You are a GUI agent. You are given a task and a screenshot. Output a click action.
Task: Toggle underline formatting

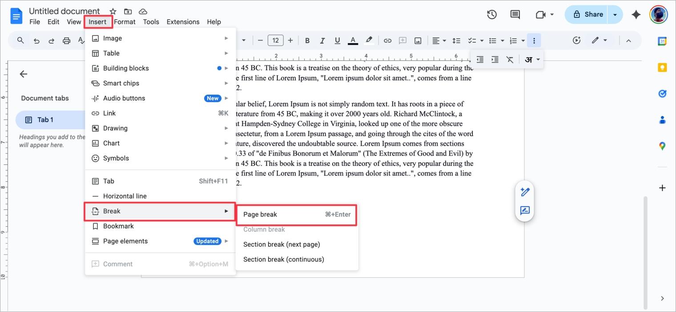[x=338, y=40]
